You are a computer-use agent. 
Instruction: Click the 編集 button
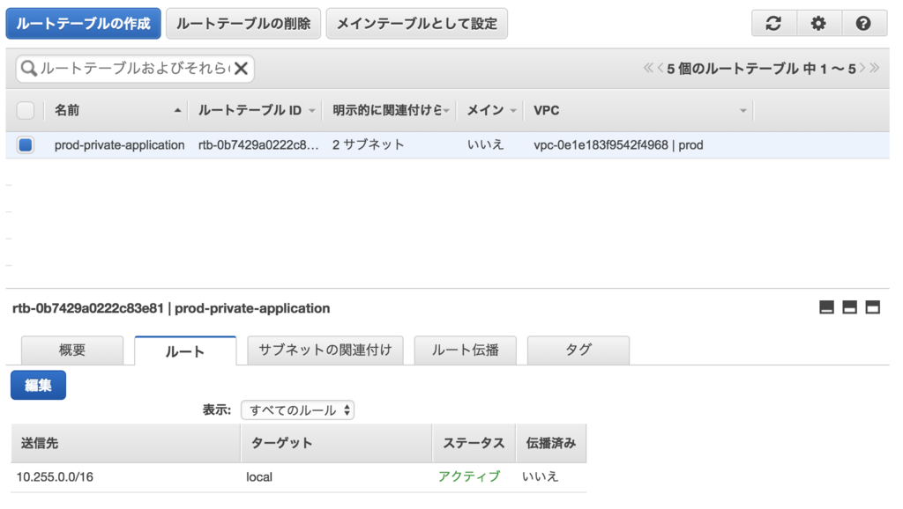pos(38,385)
